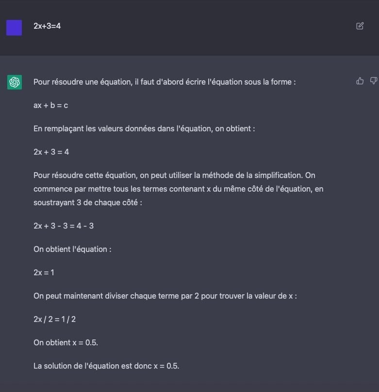Click the green ChatGPT logo avatar
Image resolution: width=379 pixels, height=392 pixels.
click(15, 82)
